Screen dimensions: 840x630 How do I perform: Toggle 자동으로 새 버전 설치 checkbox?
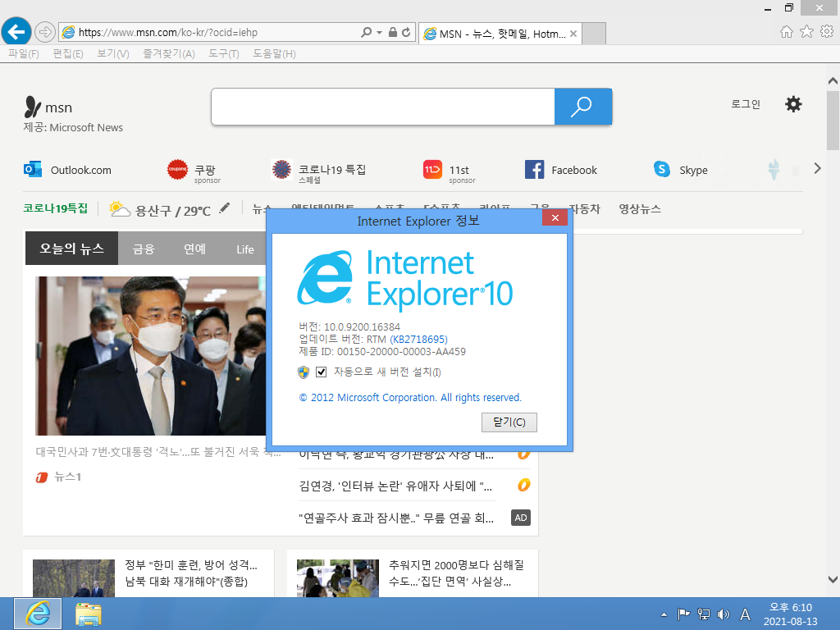321,372
